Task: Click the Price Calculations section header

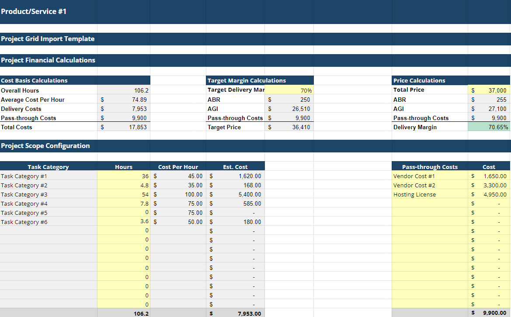Action: [x=419, y=80]
